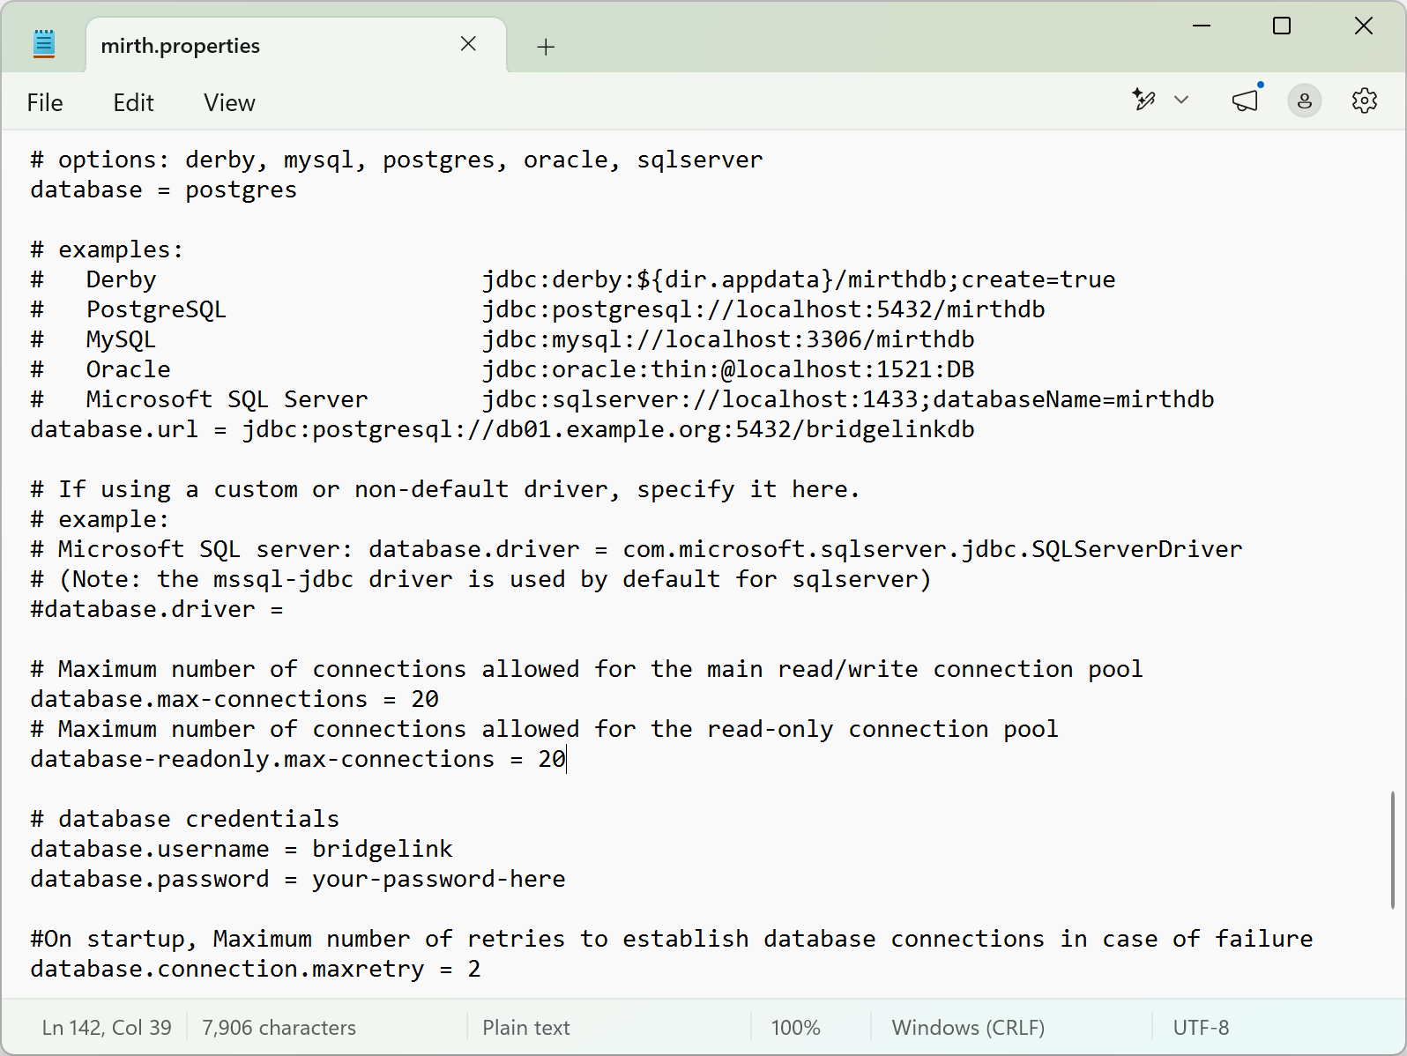Click the MySQL JDBC example line
Screen dimensions: 1407x1056
pos(502,340)
